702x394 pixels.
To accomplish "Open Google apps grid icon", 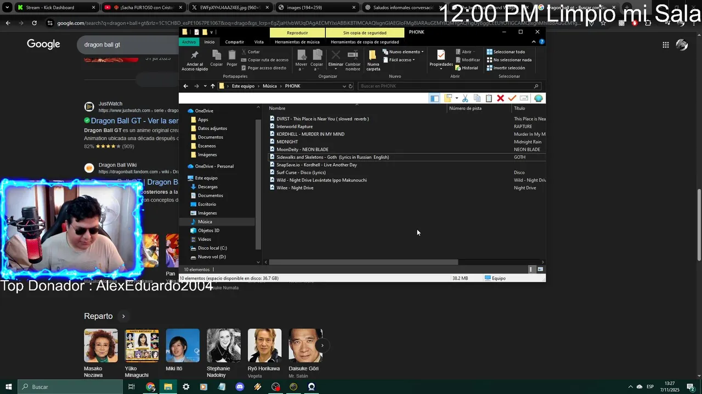I will [665, 45].
